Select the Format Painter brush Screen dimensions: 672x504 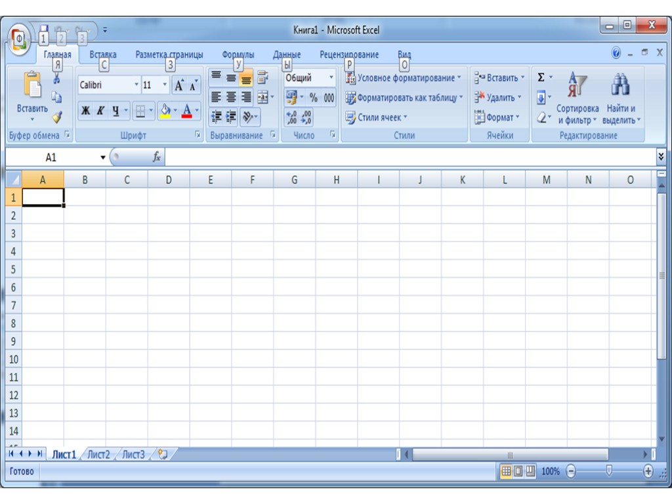56,117
